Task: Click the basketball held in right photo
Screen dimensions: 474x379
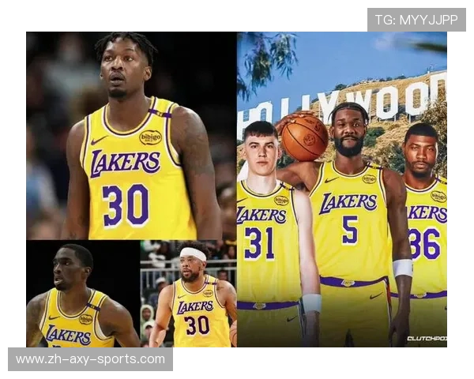Action: coord(304,136)
